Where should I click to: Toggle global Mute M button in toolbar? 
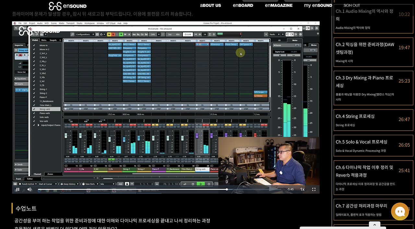[109, 34]
